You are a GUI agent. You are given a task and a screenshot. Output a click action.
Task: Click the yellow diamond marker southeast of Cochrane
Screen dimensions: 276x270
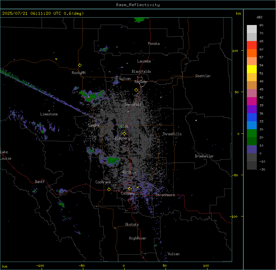click(109, 190)
